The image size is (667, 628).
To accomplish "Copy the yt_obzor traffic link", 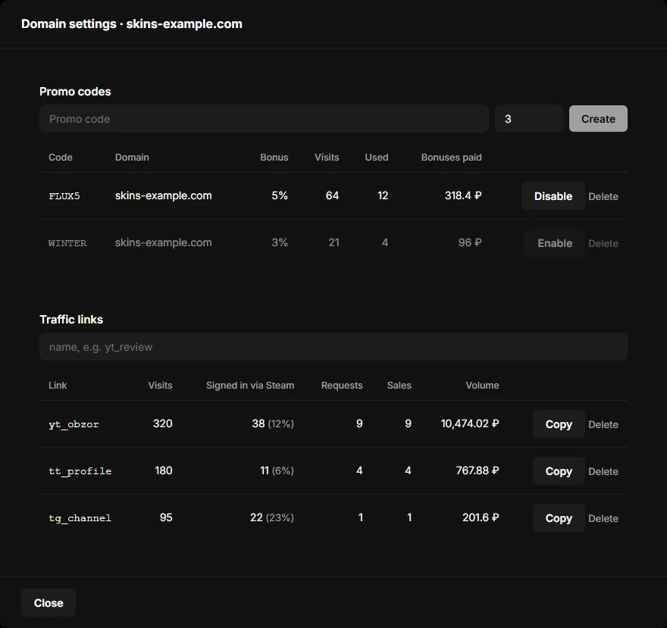I will pos(559,424).
